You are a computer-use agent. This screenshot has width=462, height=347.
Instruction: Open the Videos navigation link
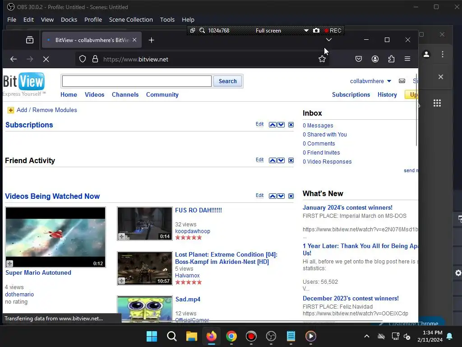[x=95, y=95]
